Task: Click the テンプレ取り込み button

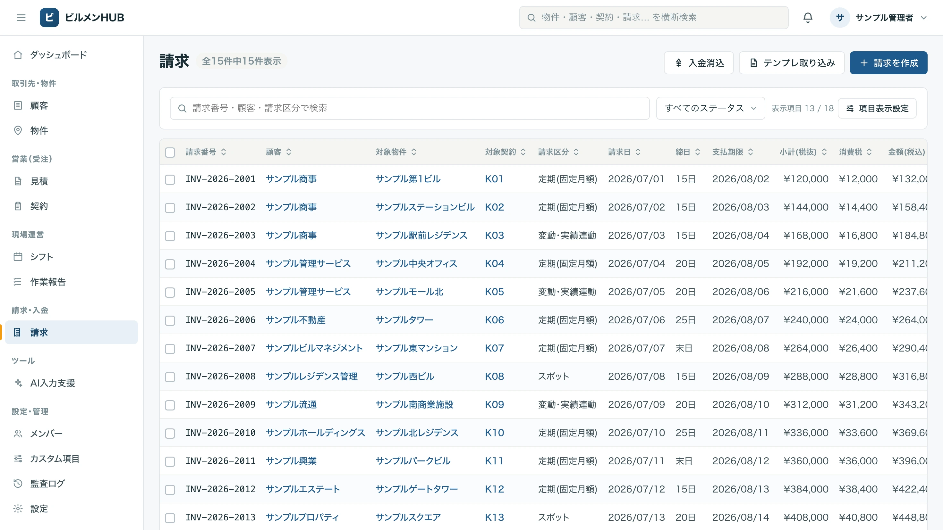Action: click(x=792, y=63)
